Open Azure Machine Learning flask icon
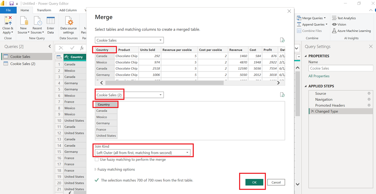The width and height of the screenshot is (376, 194). pos(334,31)
